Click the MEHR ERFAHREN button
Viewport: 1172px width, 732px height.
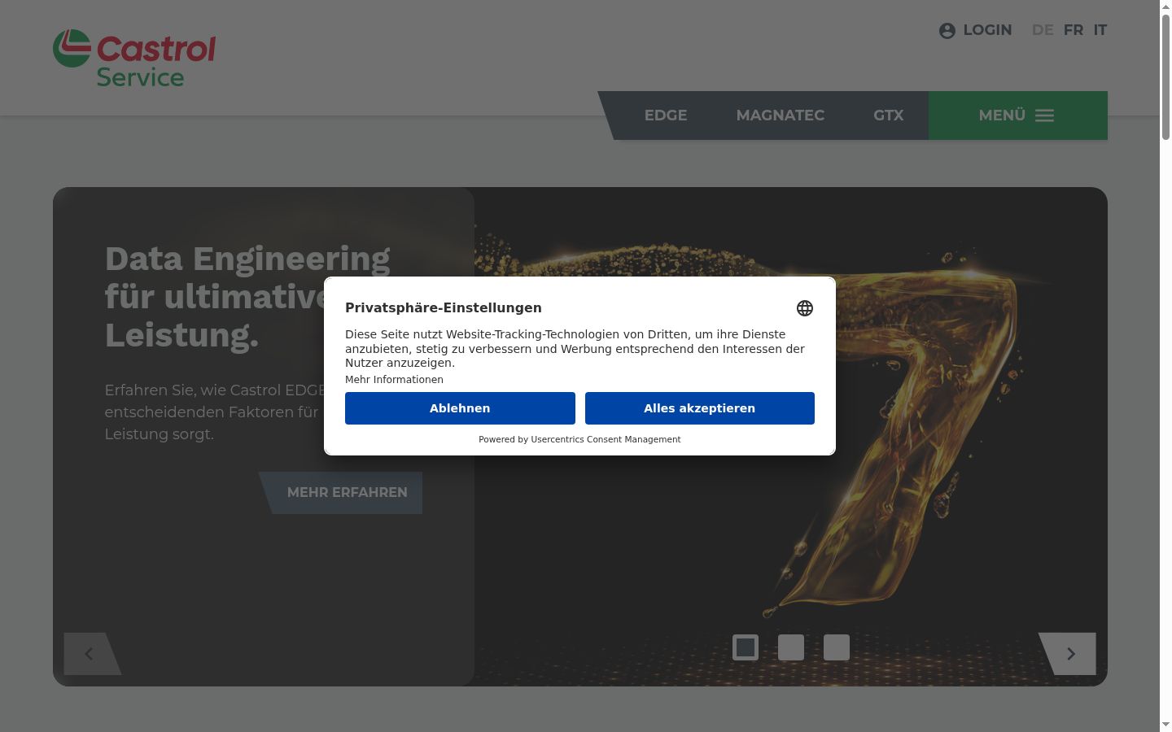tap(341, 493)
